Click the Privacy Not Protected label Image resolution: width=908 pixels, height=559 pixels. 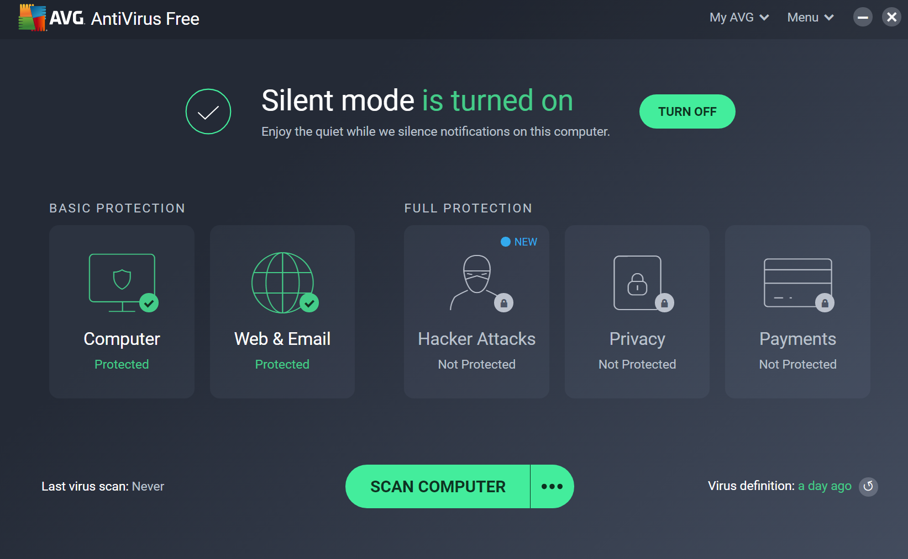(x=637, y=364)
